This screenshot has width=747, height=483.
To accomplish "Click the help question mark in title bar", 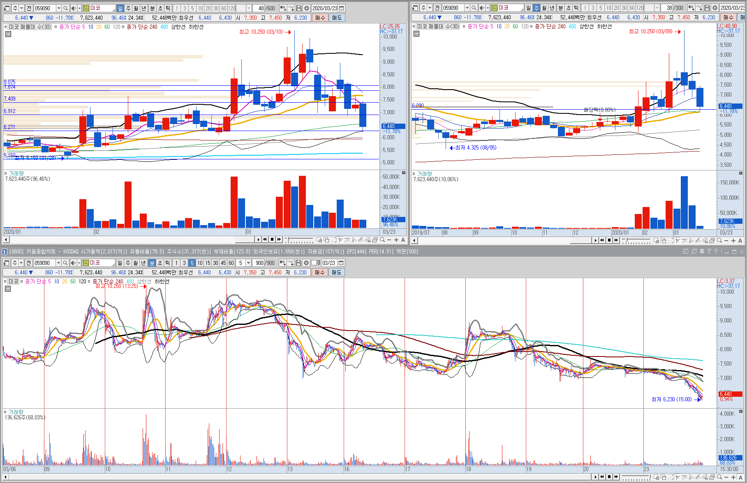I will click(x=716, y=251).
